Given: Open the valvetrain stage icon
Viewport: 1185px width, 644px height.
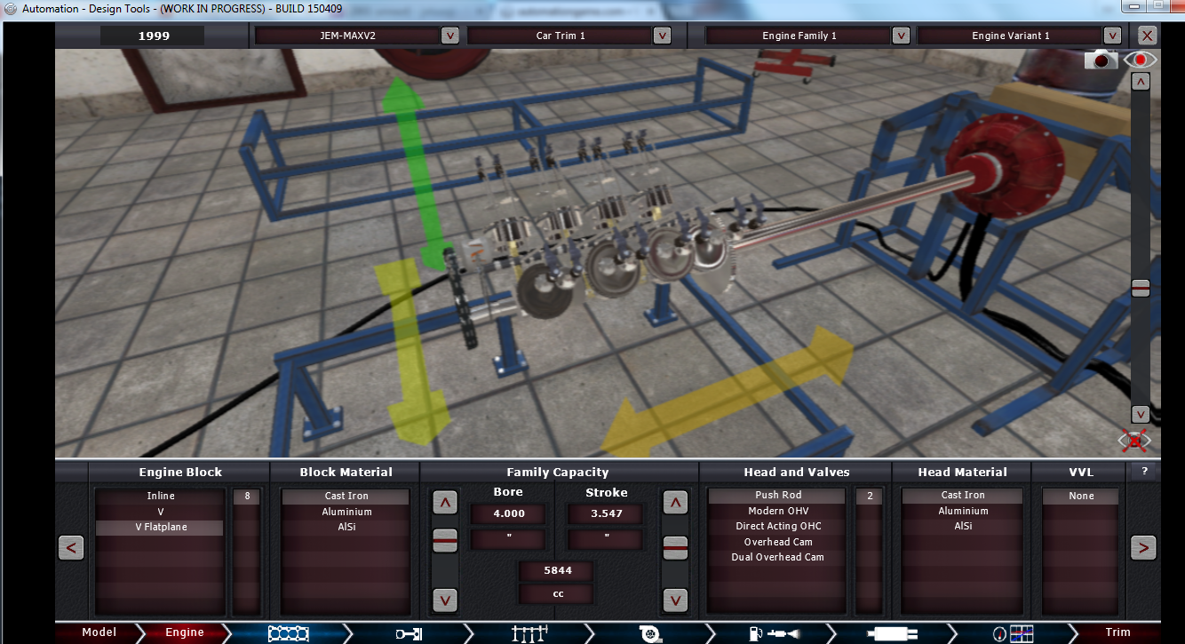Looking at the screenshot, I should coord(528,633).
